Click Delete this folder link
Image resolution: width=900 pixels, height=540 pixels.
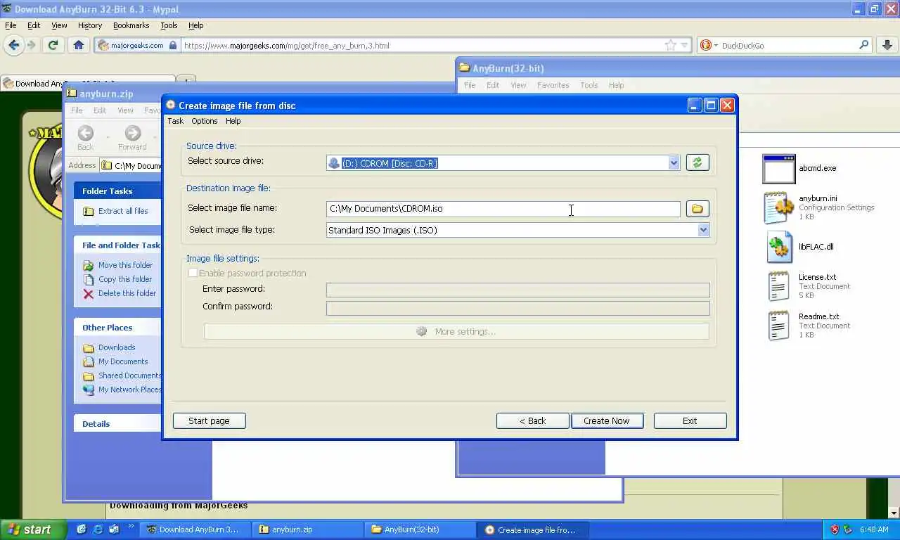(127, 293)
